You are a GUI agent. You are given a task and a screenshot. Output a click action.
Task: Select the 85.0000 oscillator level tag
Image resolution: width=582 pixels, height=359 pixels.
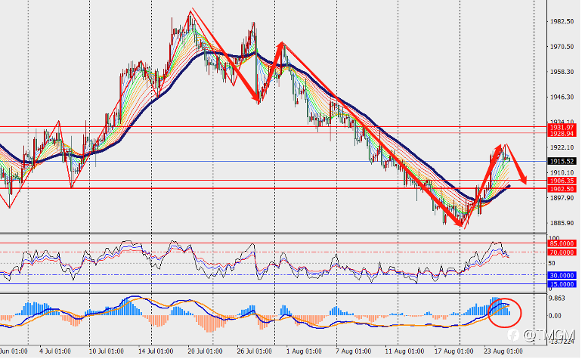pyautogui.click(x=562, y=243)
